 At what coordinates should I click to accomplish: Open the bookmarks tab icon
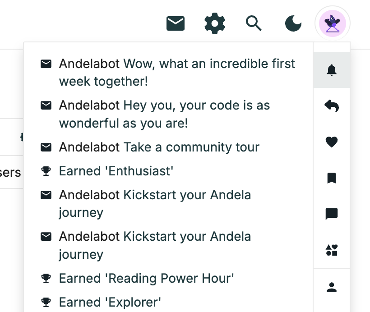pos(332,178)
